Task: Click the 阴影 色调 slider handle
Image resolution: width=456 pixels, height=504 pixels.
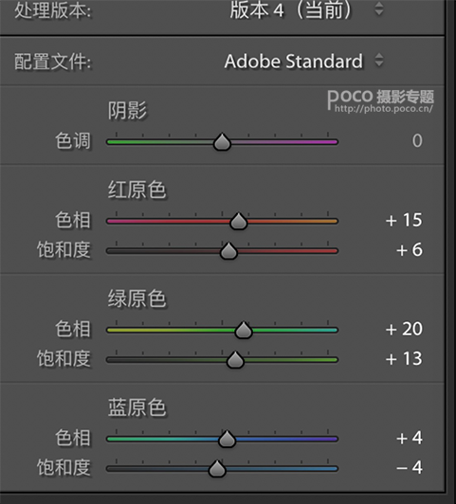Action: click(x=222, y=142)
